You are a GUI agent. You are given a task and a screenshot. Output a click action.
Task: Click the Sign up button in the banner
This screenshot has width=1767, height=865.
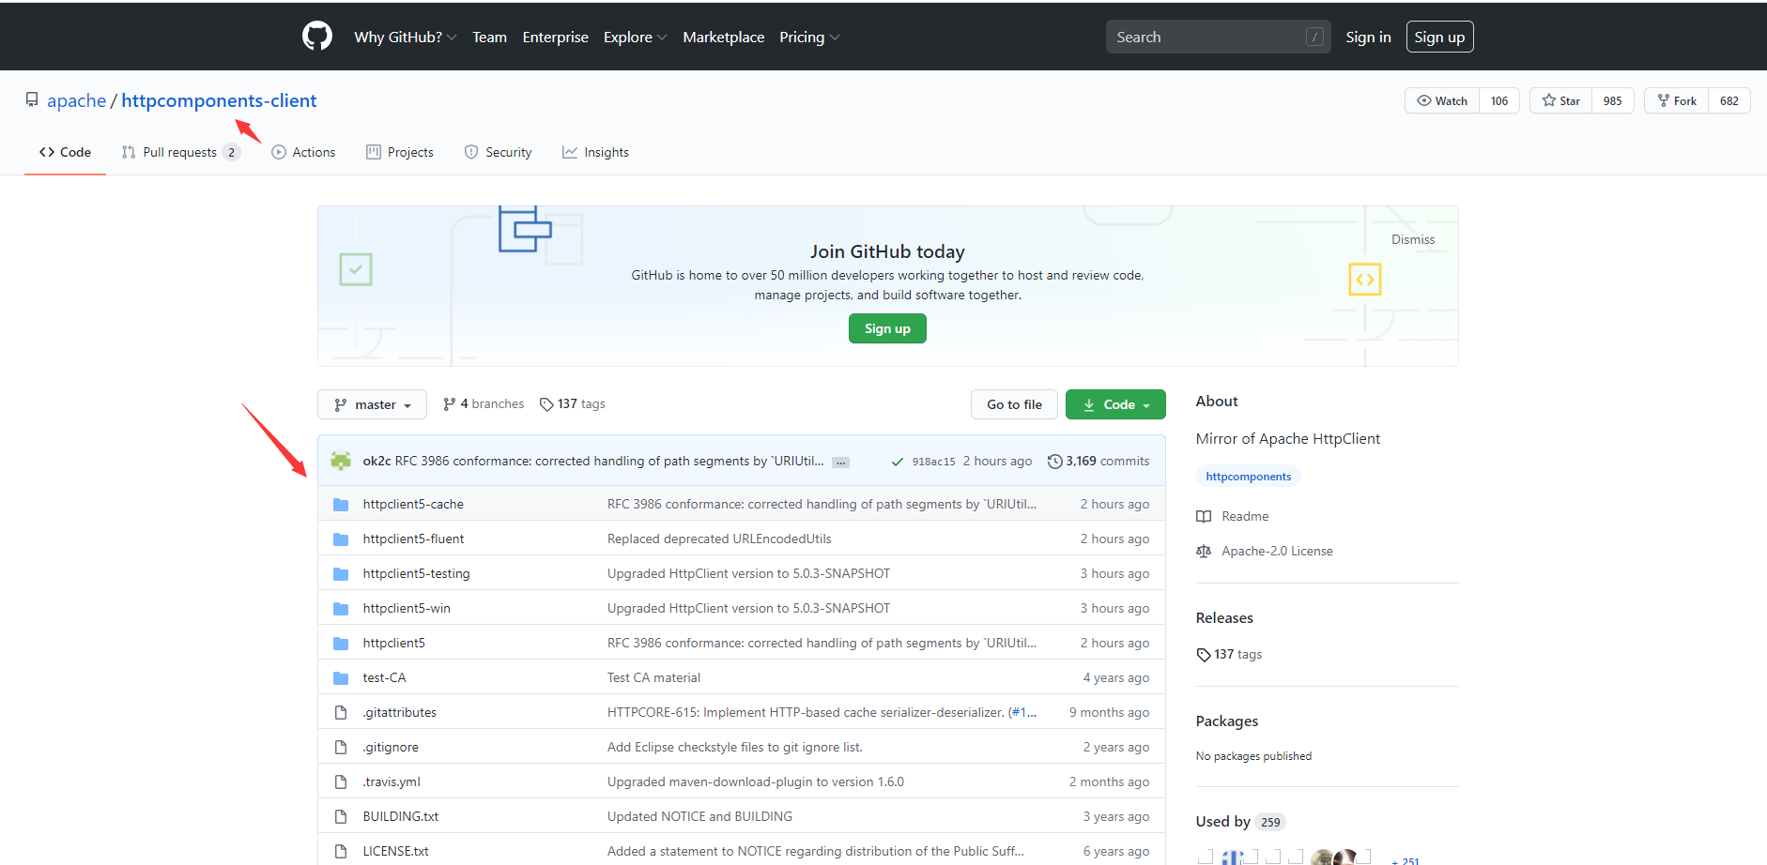(x=886, y=328)
